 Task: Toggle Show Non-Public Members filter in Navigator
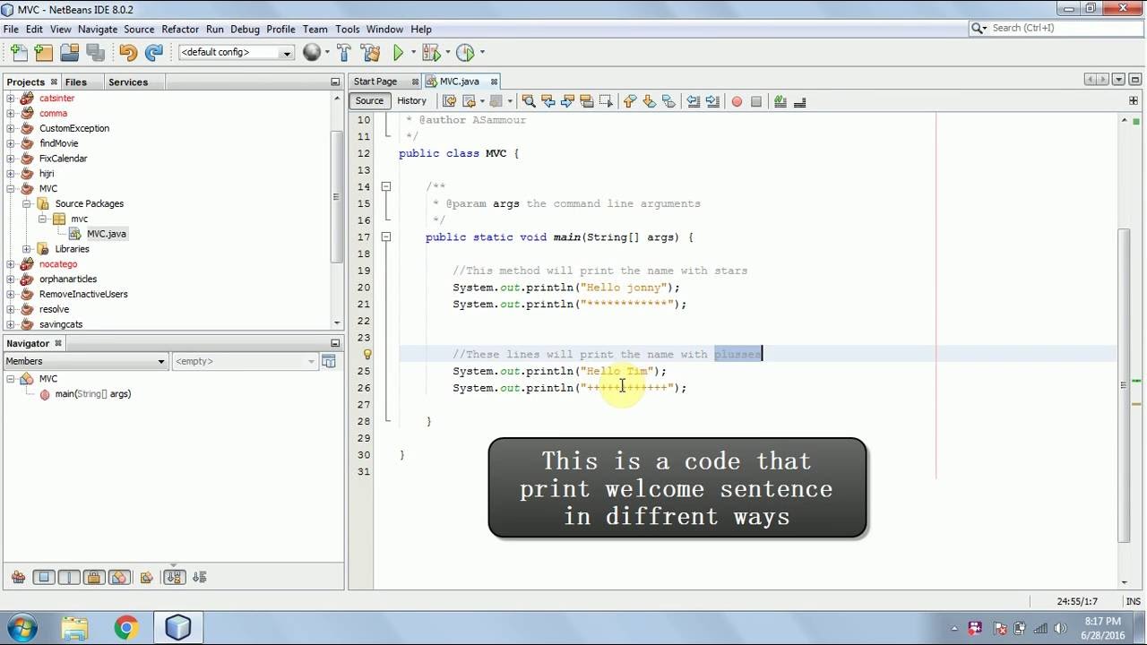(x=95, y=578)
